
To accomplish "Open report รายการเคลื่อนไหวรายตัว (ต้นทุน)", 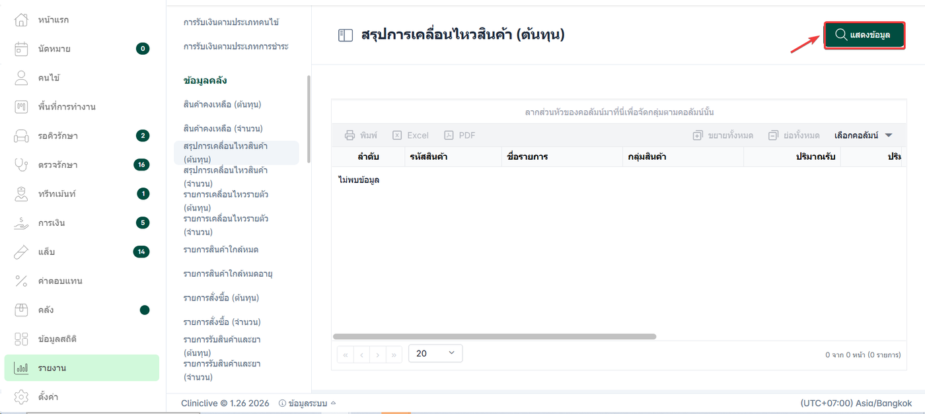I will tap(226, 201).
